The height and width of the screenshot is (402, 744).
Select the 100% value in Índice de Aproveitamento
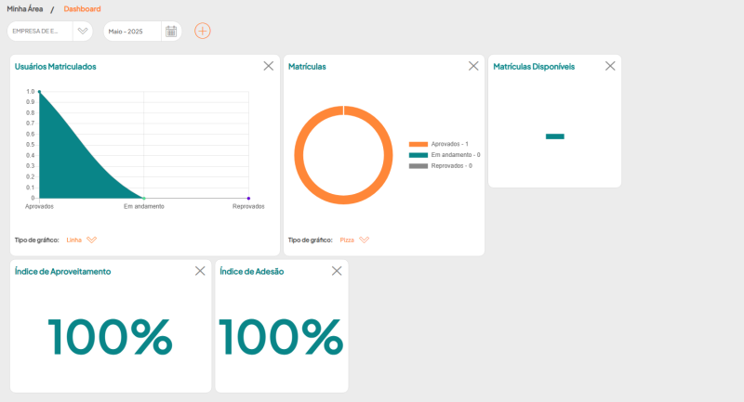[110, 337]
